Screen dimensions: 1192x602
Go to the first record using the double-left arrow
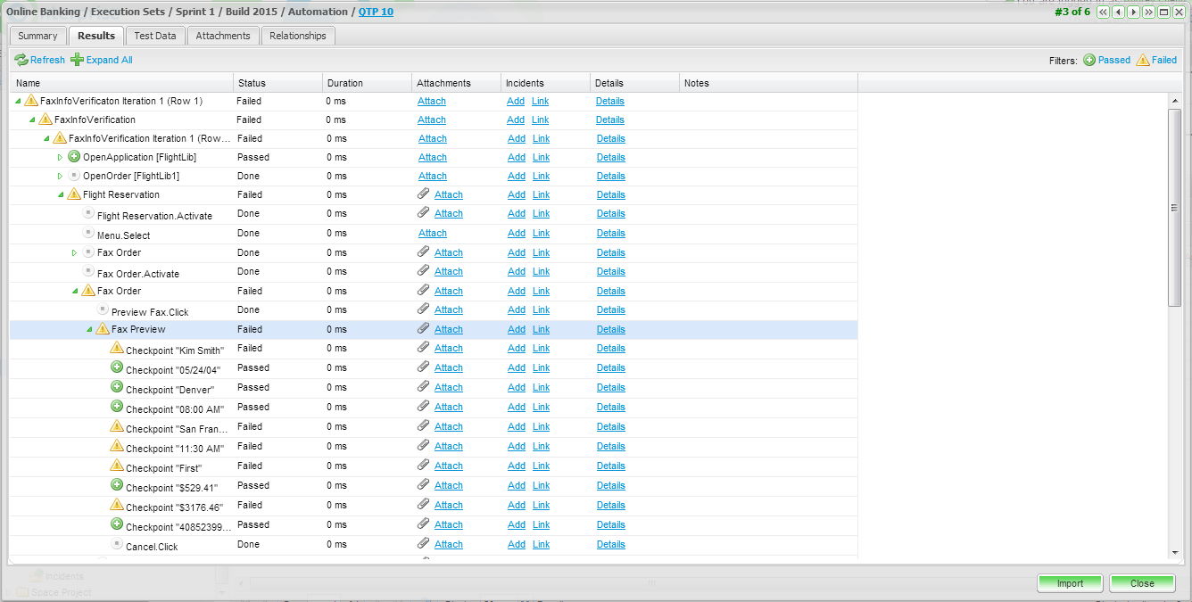click(x=1104, y=12)
